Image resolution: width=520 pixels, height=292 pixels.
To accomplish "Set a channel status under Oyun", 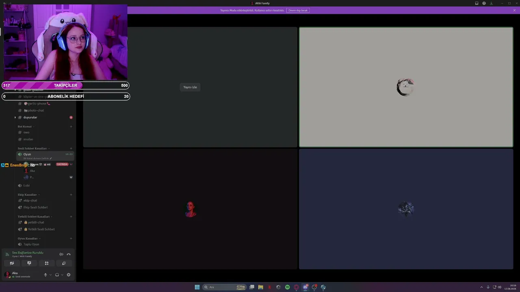I will coord(38,158).
